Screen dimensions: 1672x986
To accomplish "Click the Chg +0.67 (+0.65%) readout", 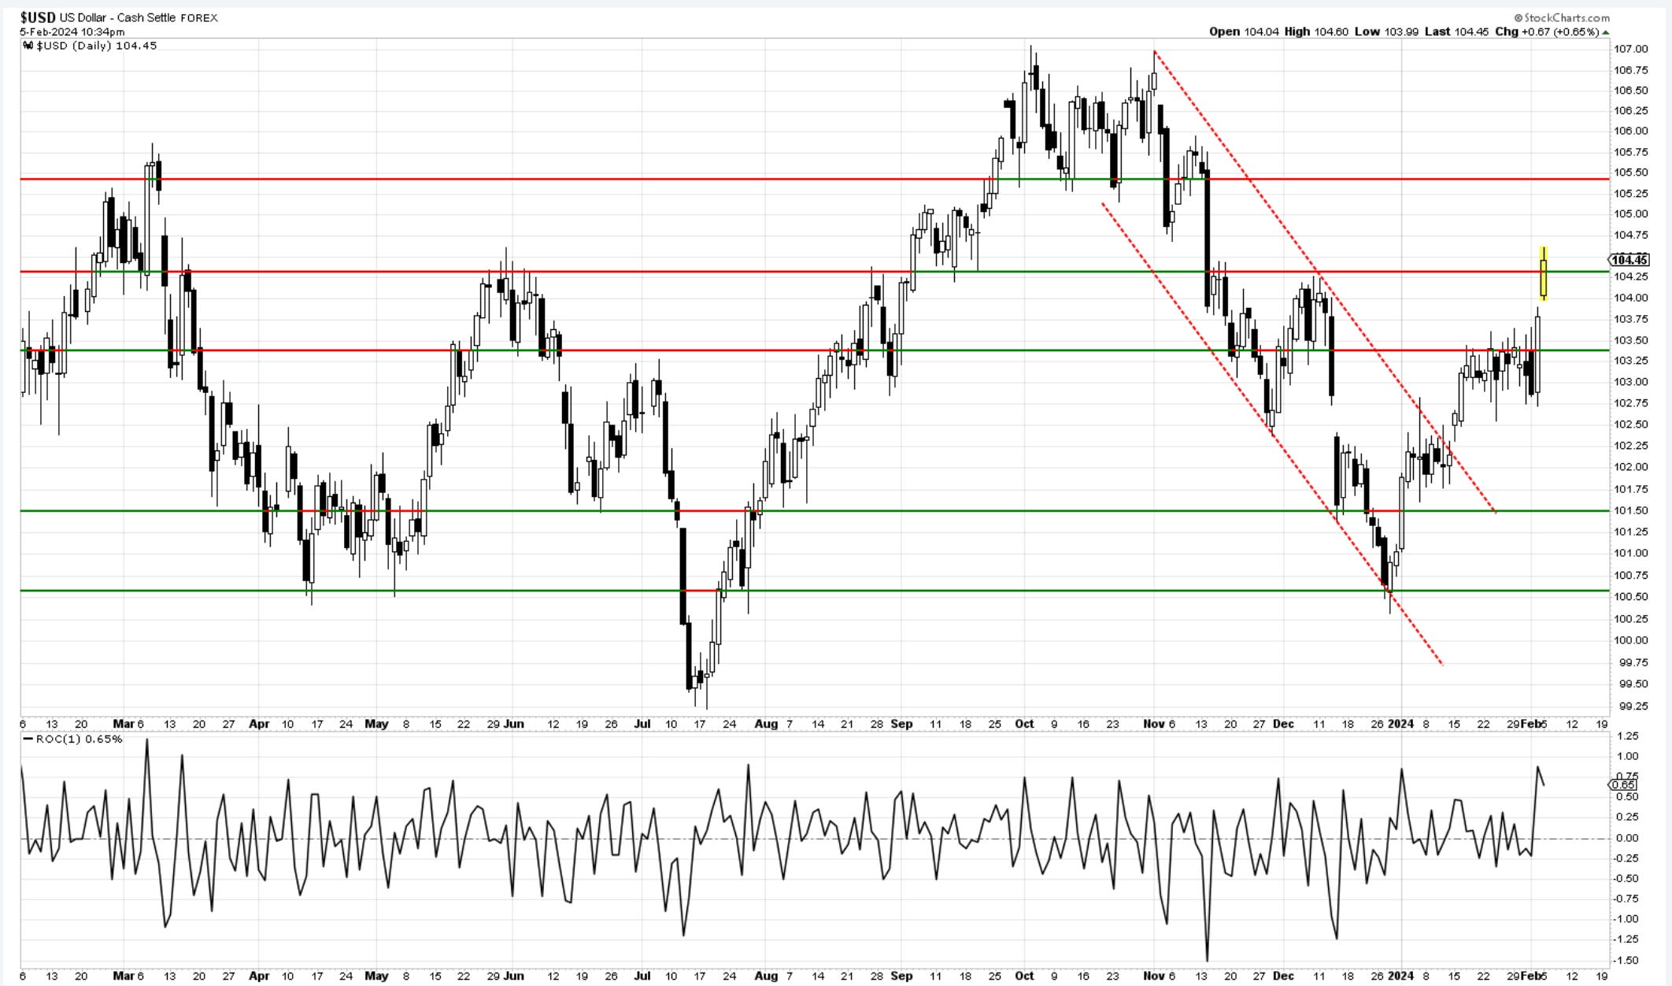I will (x=1547, y=32).
